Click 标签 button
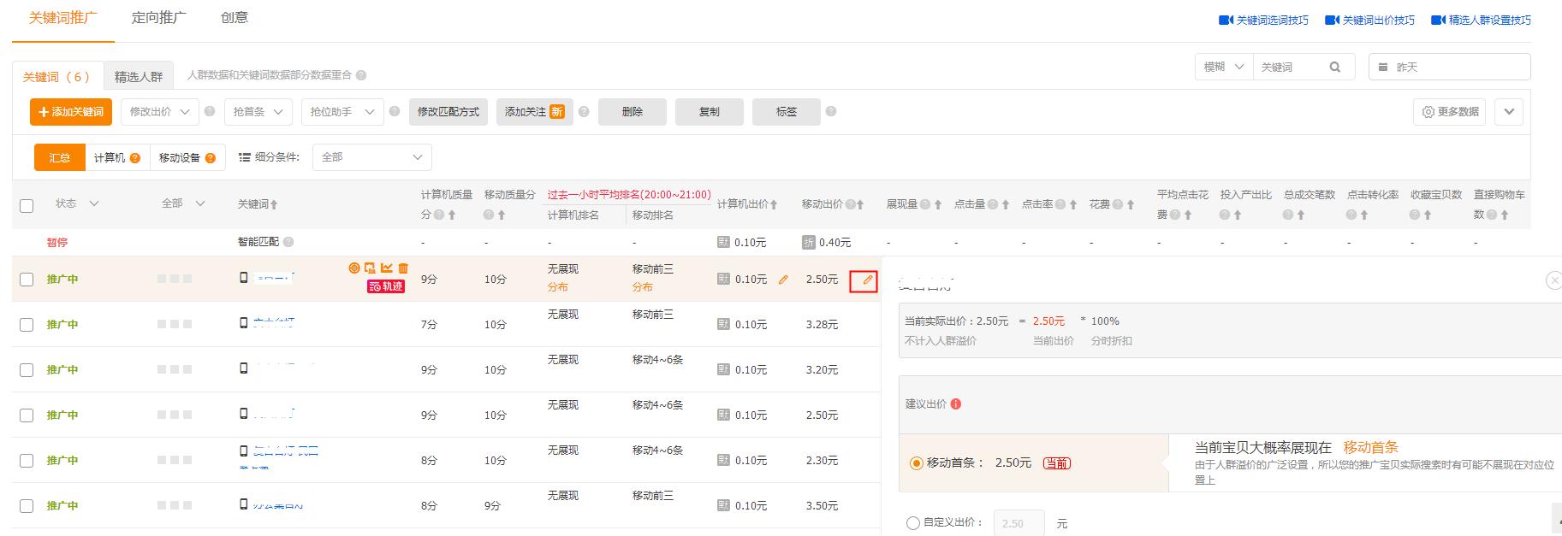The height and width of the screenshot is (536, 1562). pos(787,112)
